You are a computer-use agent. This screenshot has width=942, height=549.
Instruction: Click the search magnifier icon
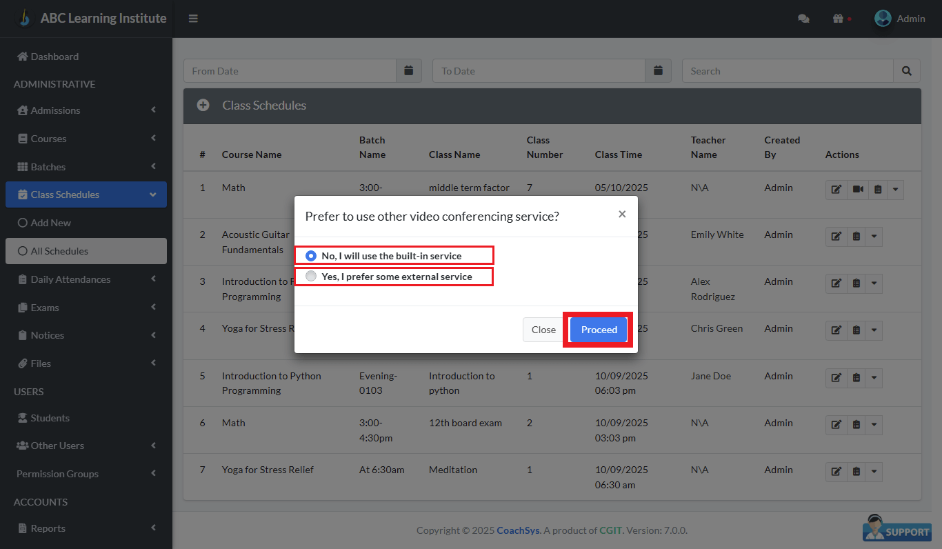coord(907,70)
